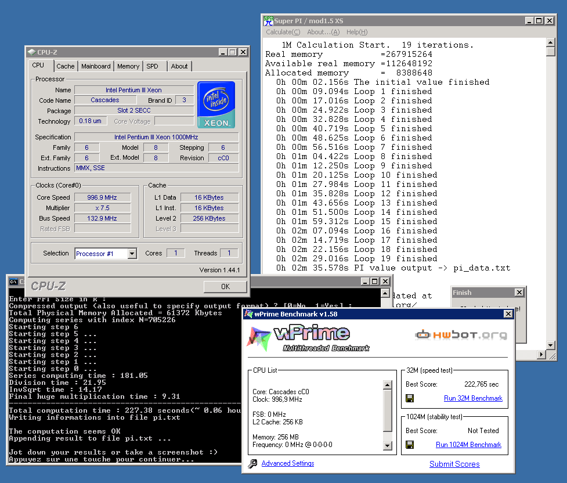Click scroll up arrow in Super PI window
567x483 pixels.
550,42
